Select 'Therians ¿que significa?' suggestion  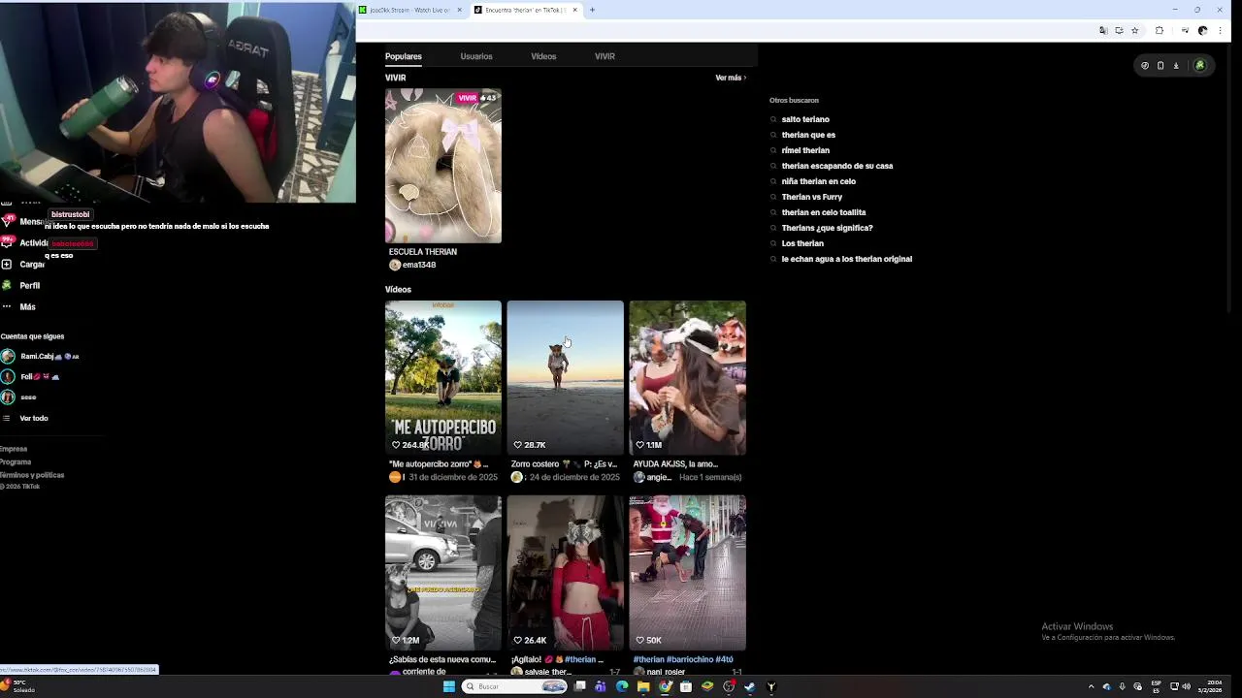[x=828, y=228]
